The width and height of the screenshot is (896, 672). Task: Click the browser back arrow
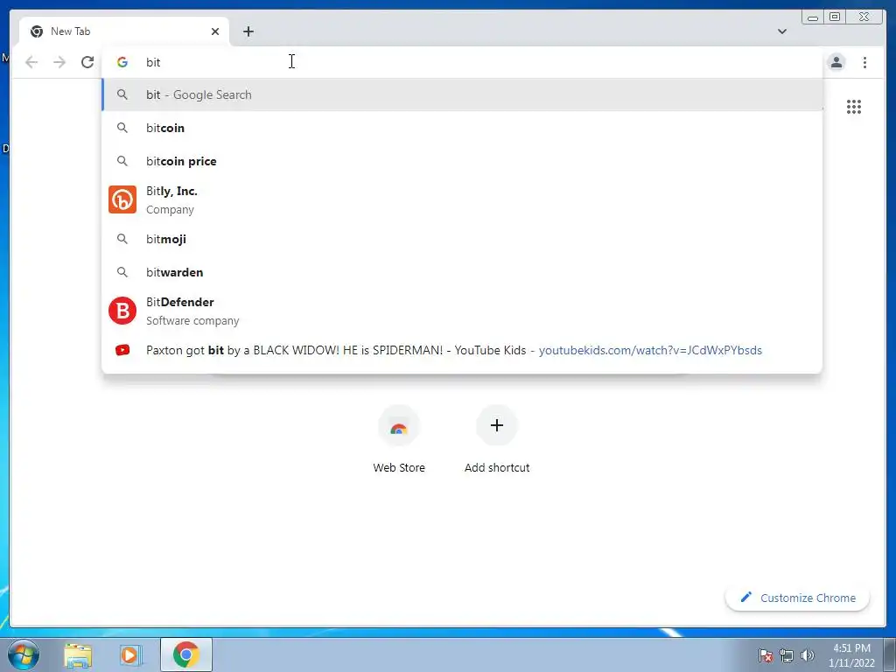[x=31, y=62]
